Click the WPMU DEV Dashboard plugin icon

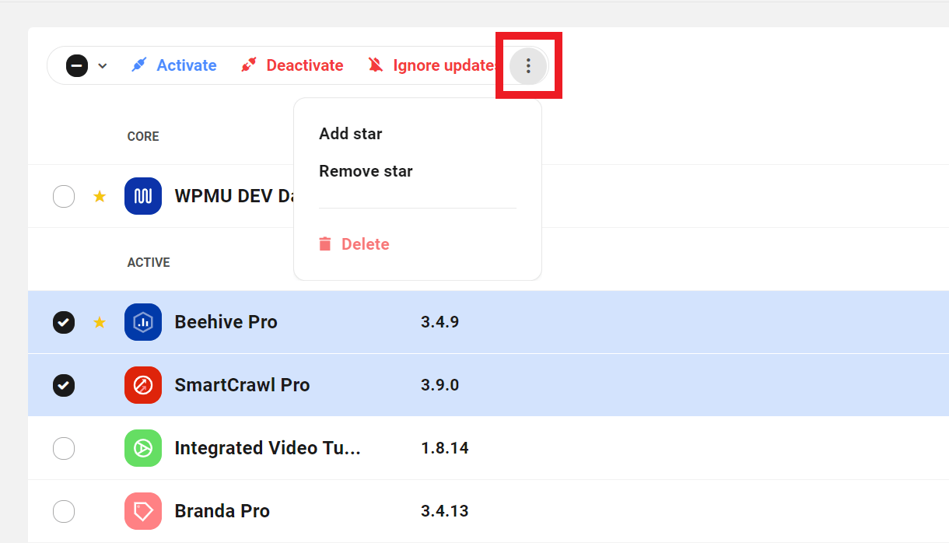[143, 196]
